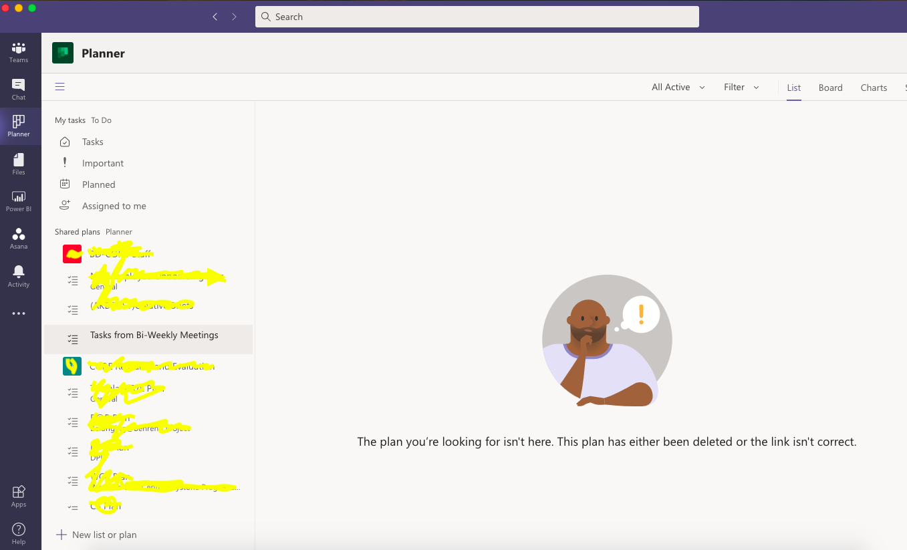Open the All Active dropdown
Screen dimensions: 907x550
click(x=678, y=87)
